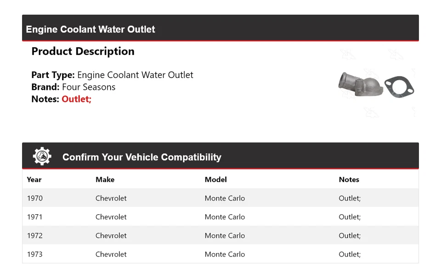Click the Product Description heading

(x=83, y=51)
